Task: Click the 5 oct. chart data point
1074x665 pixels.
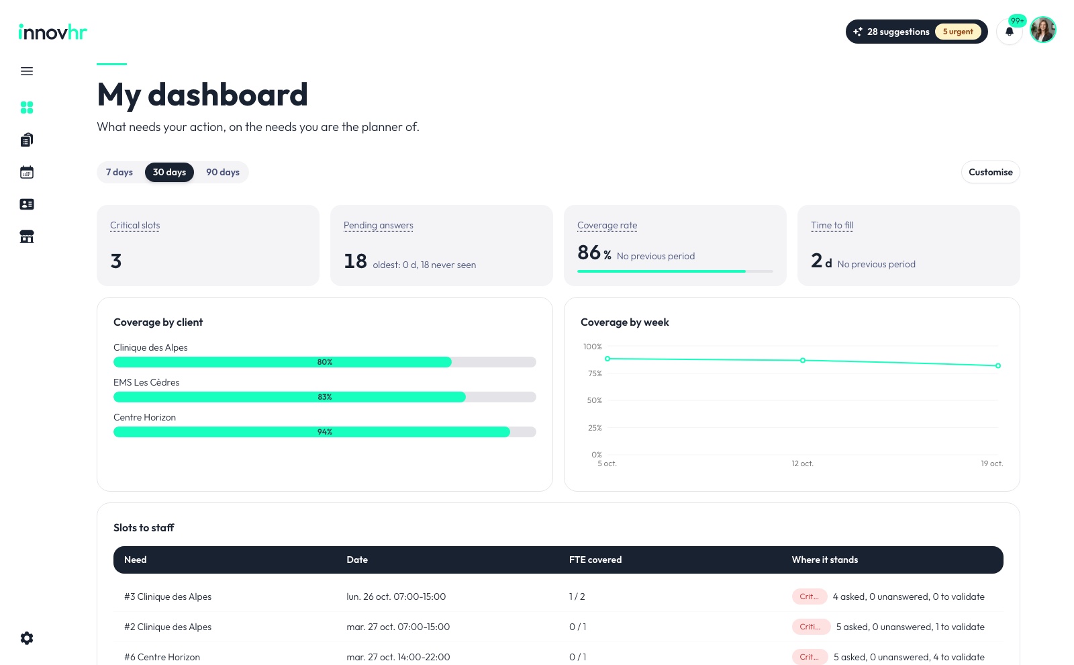Action: coord(607,359)
